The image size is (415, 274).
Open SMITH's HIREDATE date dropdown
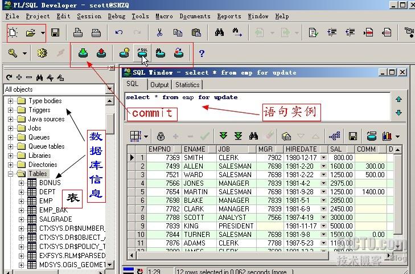pyautogui.click(x=323, y=158)
